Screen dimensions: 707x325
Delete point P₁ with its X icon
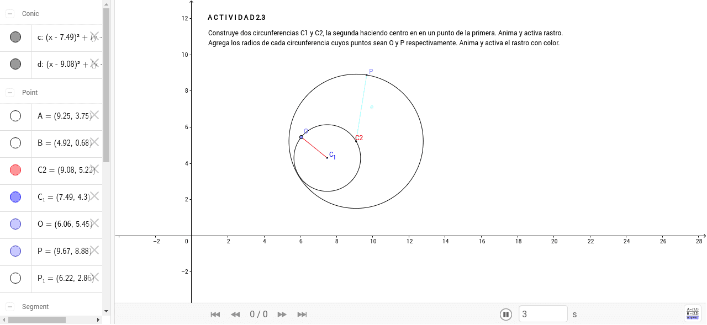coord(94,277)
